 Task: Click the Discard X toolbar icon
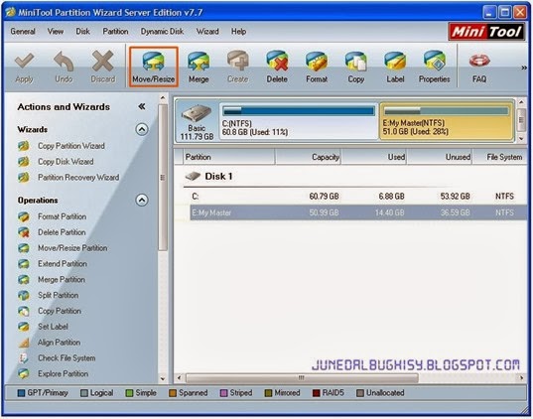[x=102, y=62]
